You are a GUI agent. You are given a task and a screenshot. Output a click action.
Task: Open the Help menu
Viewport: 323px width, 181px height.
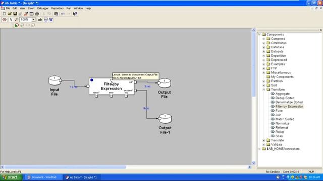click(x=88, y=8)
